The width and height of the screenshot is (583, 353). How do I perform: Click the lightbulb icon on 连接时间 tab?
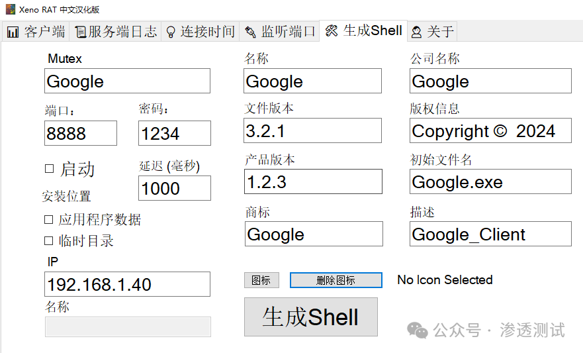pyautogui.click(x=171, y=32)
